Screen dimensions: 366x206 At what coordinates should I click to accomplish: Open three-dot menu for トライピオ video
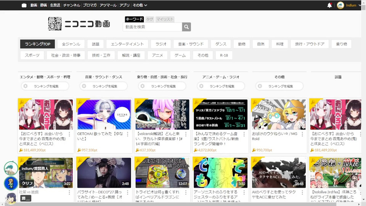click(186, 192)
